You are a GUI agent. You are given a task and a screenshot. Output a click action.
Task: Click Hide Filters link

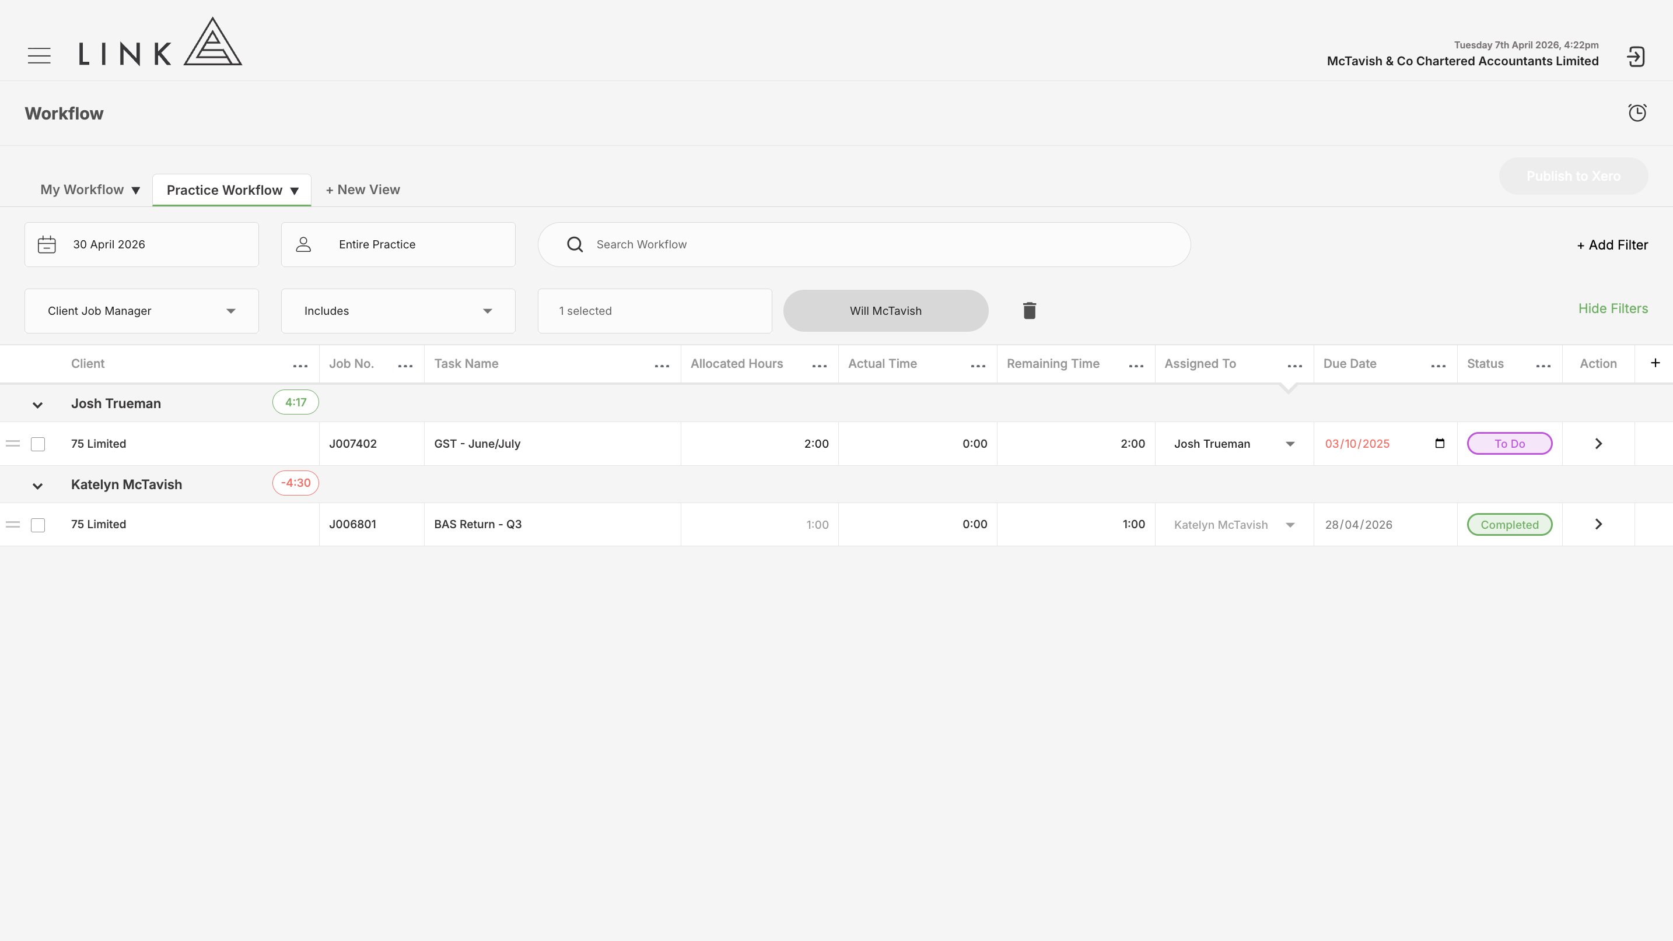point(1613,309)
